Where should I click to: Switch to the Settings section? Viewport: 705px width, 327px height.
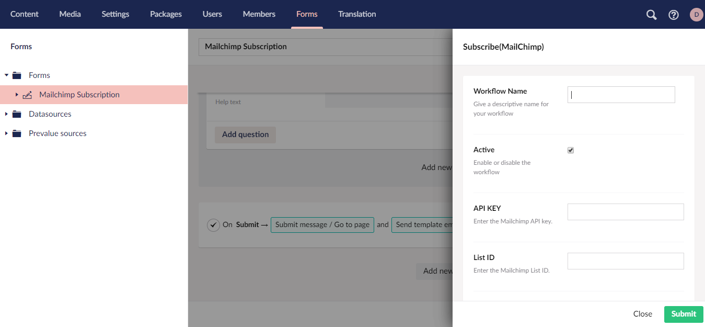[x=115, y=14]
